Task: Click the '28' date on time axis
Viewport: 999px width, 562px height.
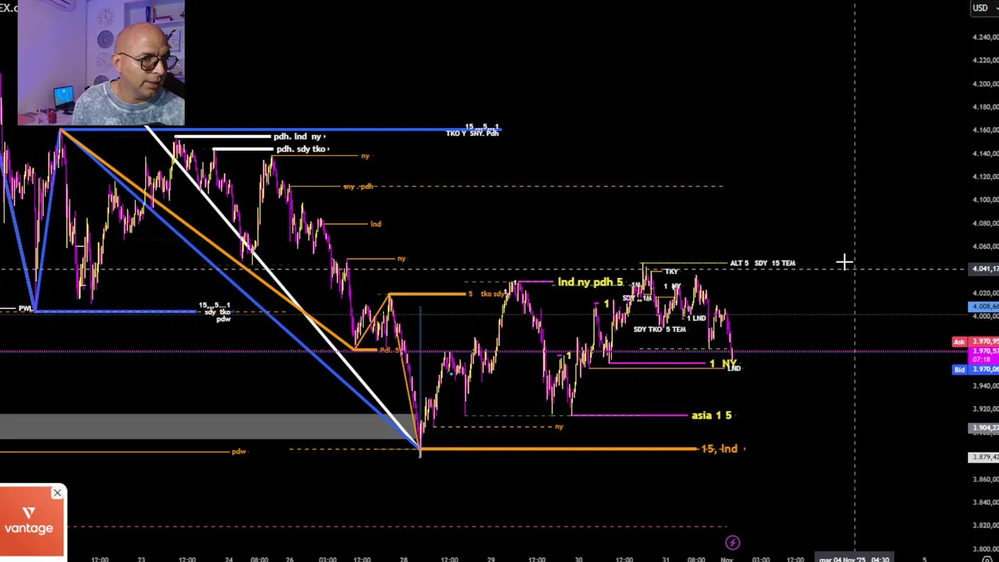Action: click(x=404, y=559)
